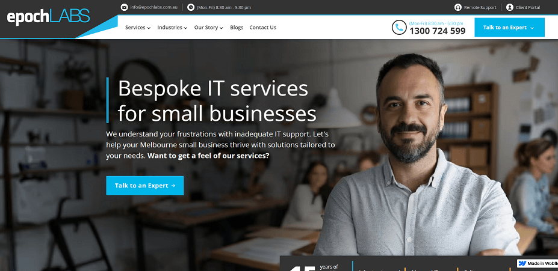This screenshot has width=558, height=271.
Task: Click the arrow in hero Talk to an Expert button
Action: (x=173, y=186)
